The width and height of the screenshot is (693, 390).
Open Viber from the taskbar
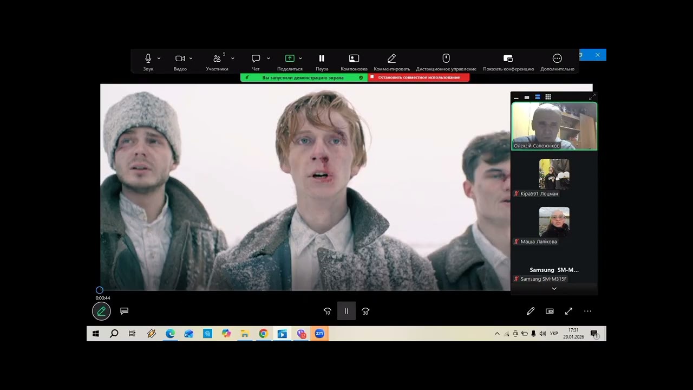tap(301, 334)
